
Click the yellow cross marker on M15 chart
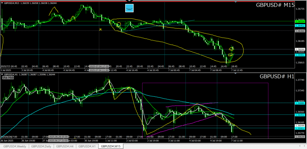pyautogui.click(x=101, y=29)
